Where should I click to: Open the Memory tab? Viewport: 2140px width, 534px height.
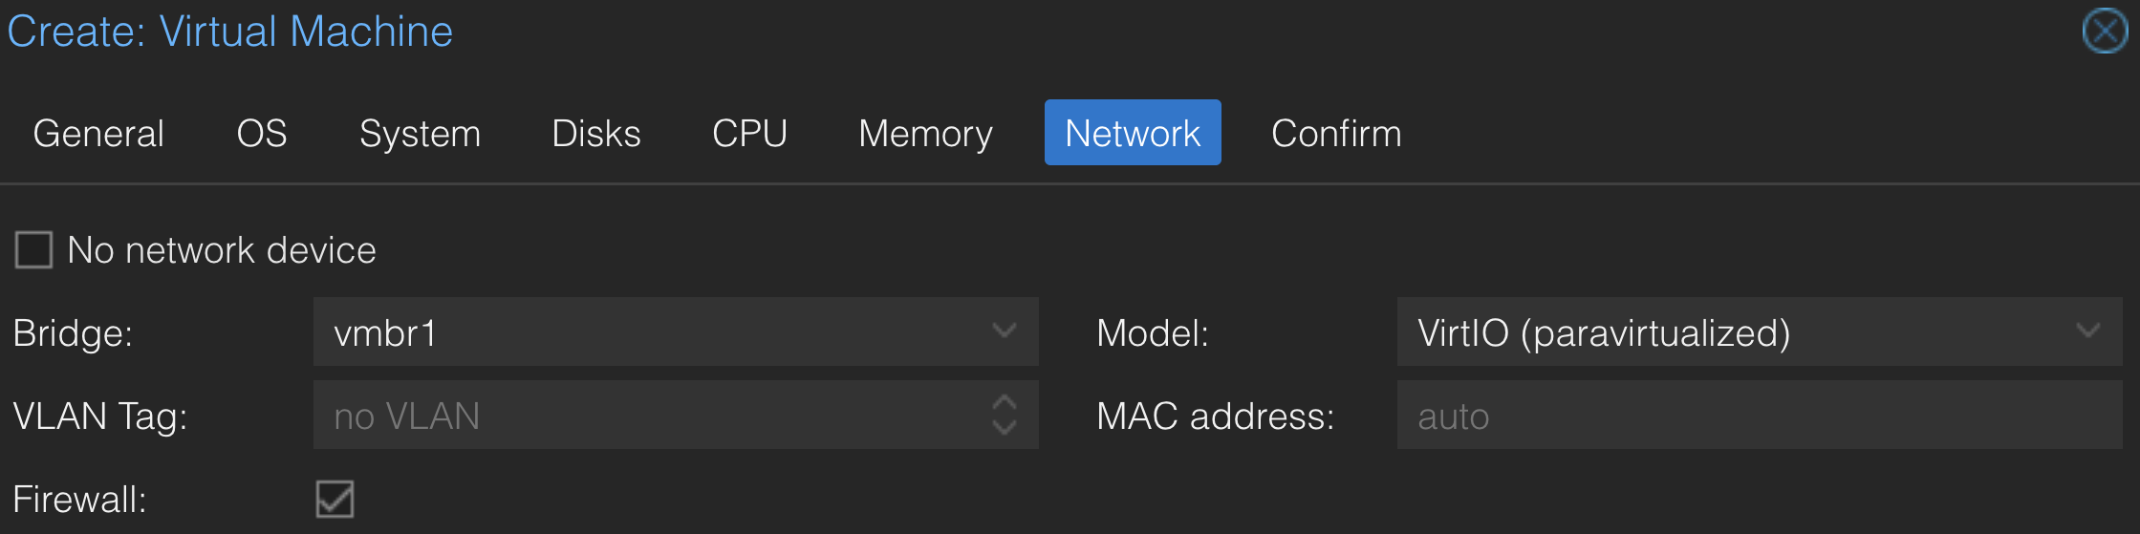pyautogui.click(x=925, y=133)
